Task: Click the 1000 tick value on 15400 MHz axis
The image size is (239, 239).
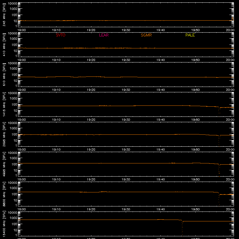Action: click(13, 218)
